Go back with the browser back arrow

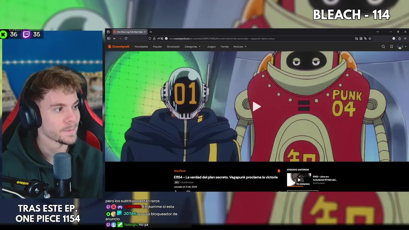tap(114, 39)
